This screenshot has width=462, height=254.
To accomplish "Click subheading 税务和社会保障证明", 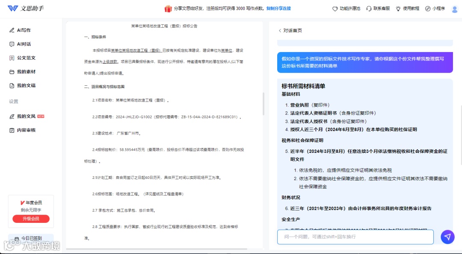I will [x=302, y=140].
